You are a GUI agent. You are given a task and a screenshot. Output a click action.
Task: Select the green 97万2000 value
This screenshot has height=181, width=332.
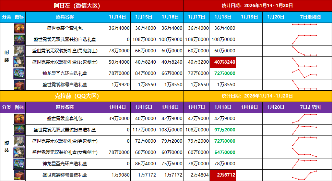coord(225,130)
